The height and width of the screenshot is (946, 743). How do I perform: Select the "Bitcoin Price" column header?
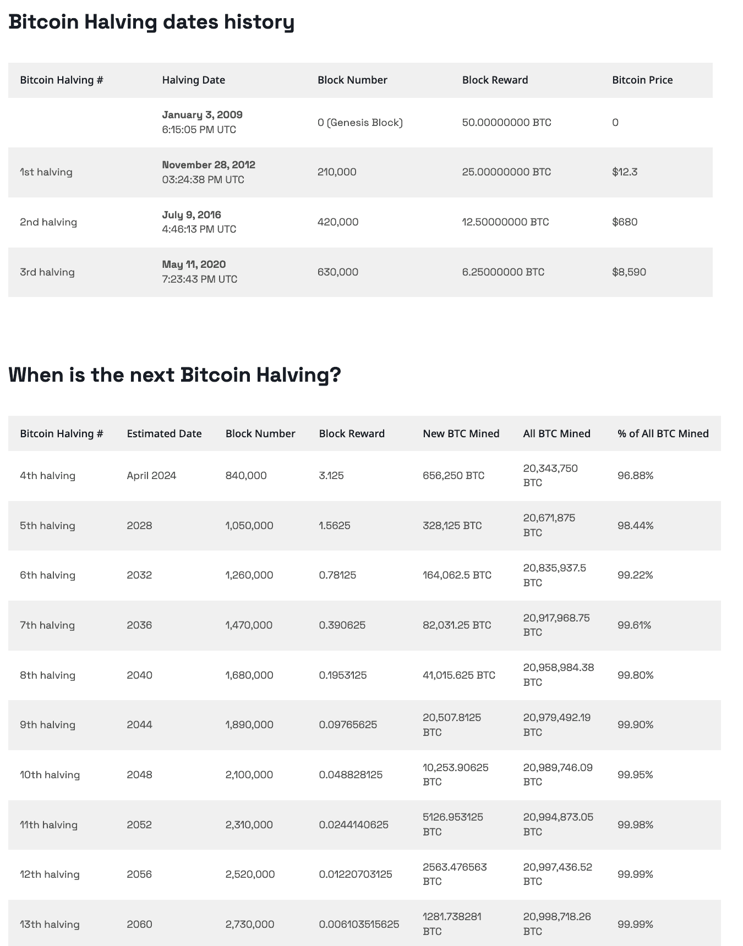(x=642, y=80)
